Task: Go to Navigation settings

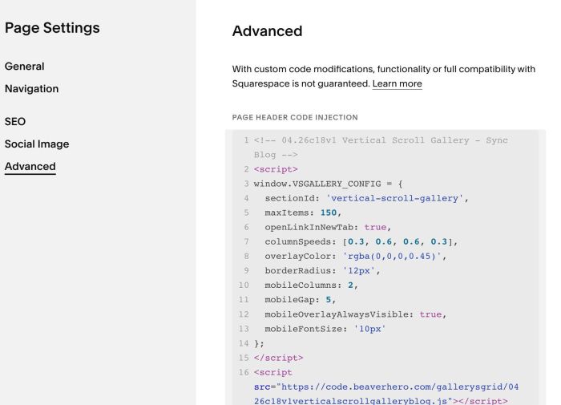Action: point(31,89)
